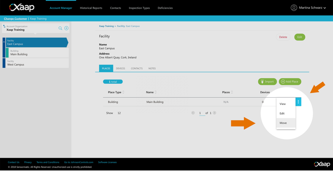The height and width of the screenshot is (176, 333).
Task: Sort by Name column
Action: [155, 92]
